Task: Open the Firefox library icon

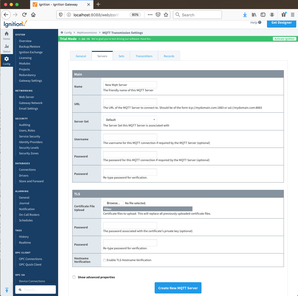Action: (x=254, y=15)
